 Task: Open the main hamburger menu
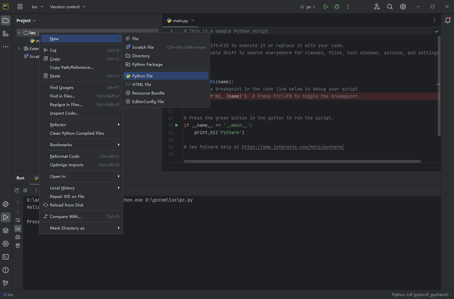pyautogui.click(x=20, y=7)
